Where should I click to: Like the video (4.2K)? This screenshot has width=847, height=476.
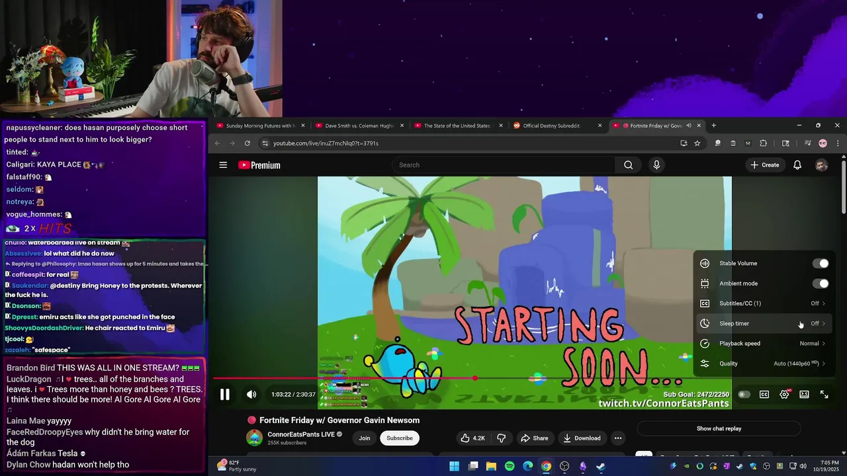(x=473, y=438)
